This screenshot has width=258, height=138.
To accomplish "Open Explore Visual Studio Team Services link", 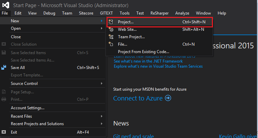I will [158, 66].
